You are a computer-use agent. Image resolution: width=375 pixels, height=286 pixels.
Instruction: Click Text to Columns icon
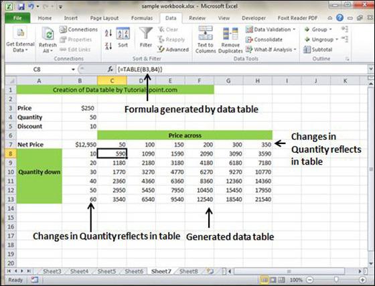(x=206, y=33)
